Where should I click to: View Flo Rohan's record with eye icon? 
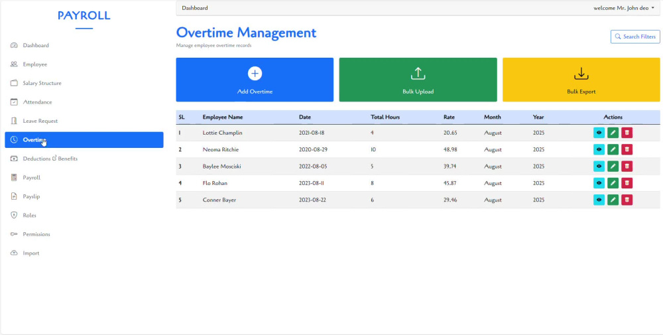tap(599, 183)
